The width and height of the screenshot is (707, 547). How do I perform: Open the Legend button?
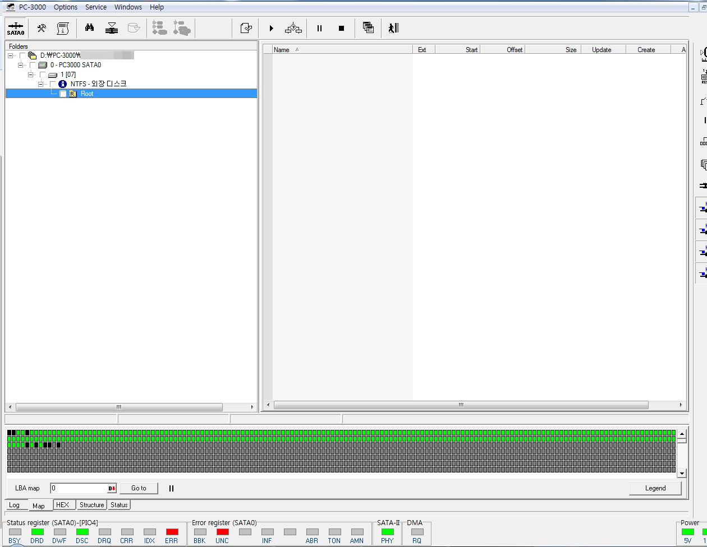tap(655, 488)
